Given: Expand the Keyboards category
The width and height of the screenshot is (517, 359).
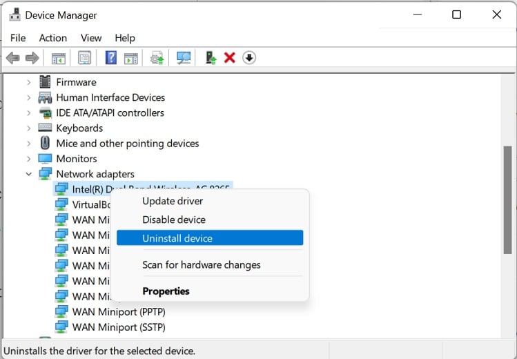Looking at the screenshot, I should pyautogui.click(x=29, y=128).
